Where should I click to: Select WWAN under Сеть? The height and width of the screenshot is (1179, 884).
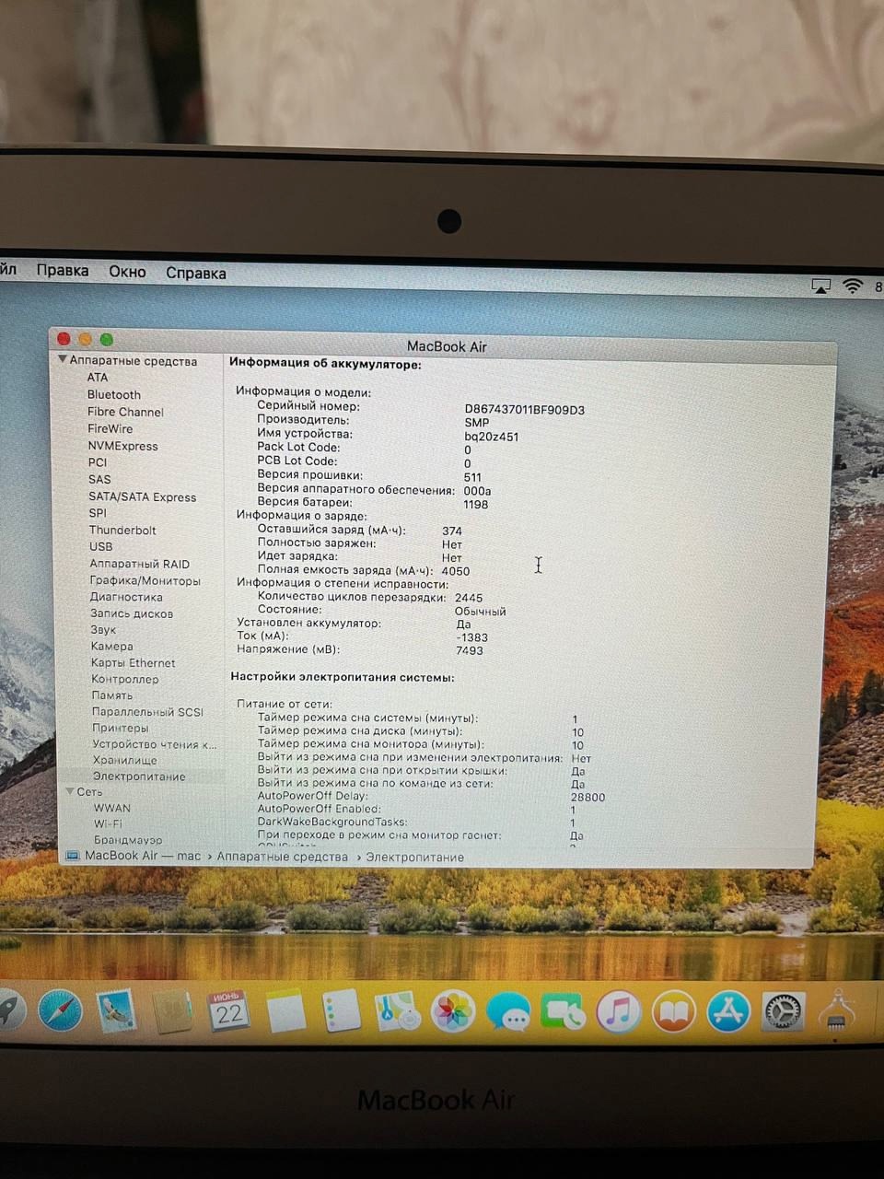point(112,808)
